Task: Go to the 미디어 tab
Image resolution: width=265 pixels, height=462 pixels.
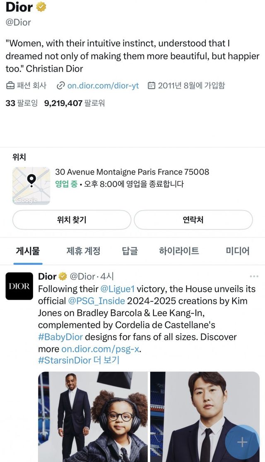Action: click(237, 251)
